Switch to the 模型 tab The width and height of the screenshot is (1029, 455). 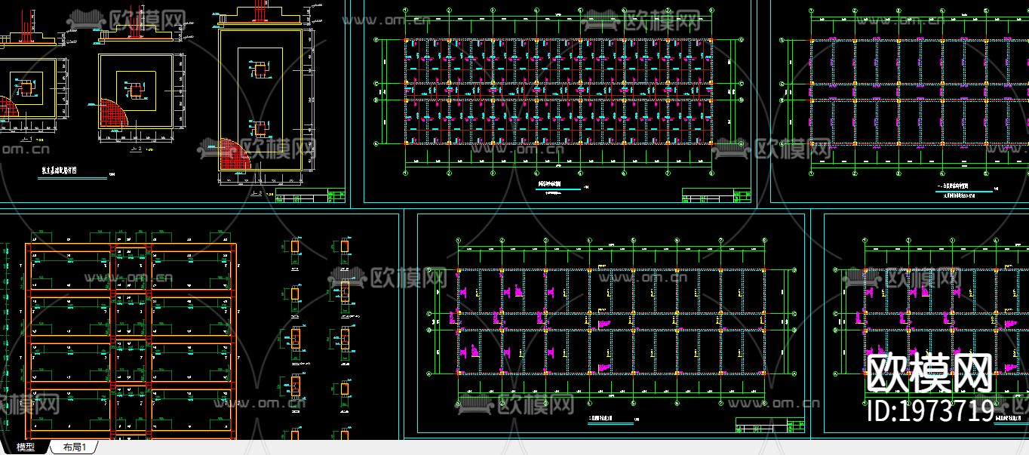[x=26, y=447]
